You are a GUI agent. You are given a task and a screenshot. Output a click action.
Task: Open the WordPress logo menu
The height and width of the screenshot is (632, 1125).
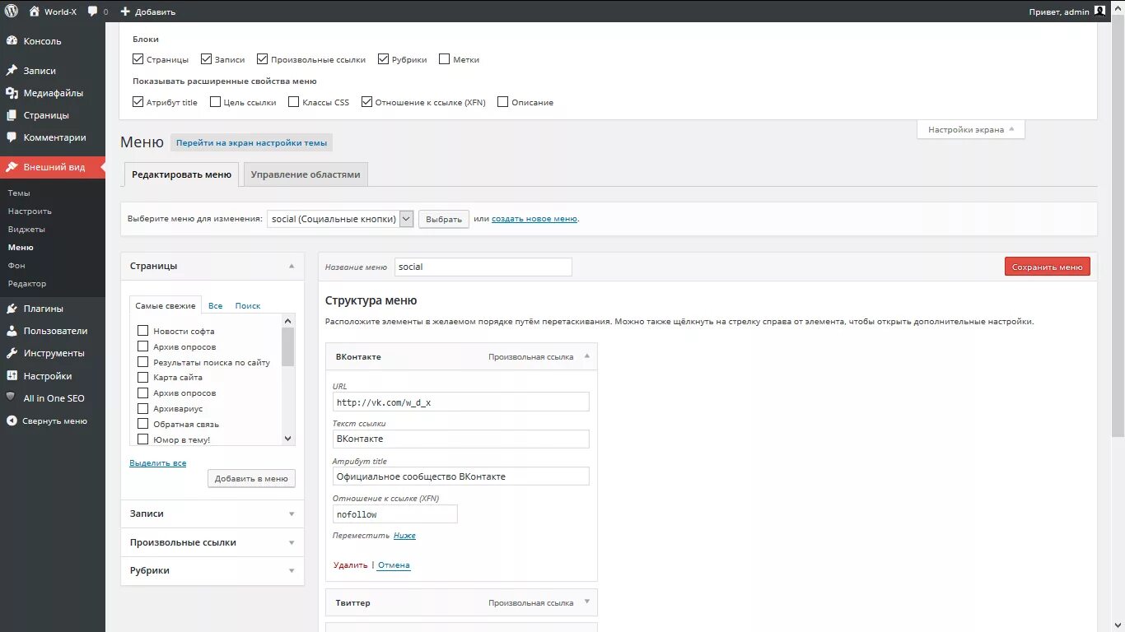point(12,12)
